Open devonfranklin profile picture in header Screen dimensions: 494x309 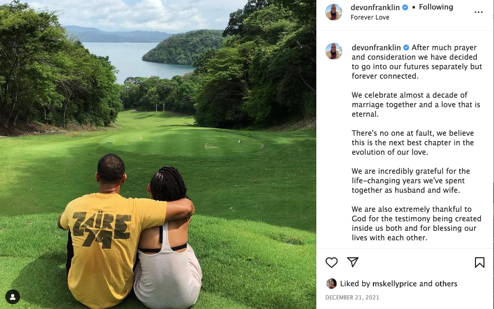click(334, 12)
